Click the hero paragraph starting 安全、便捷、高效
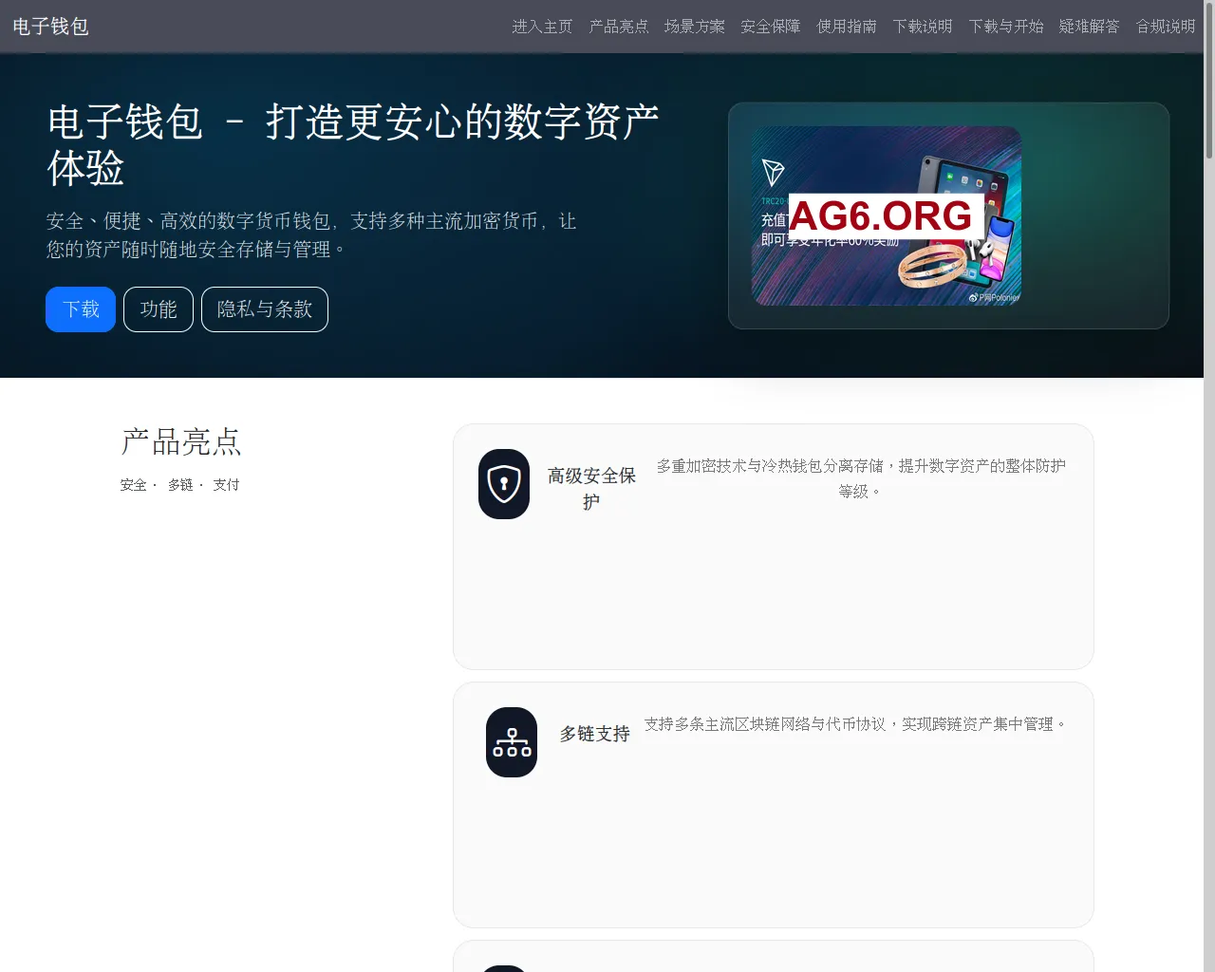1215x972 pixels. [311, 235]
